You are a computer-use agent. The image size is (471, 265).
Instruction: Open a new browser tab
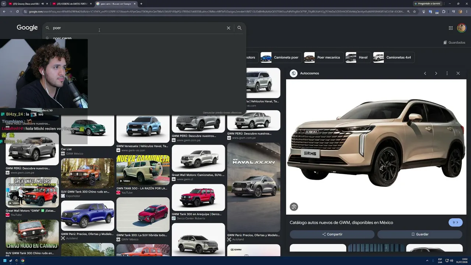pyautogui.click(x=141, y=4)
